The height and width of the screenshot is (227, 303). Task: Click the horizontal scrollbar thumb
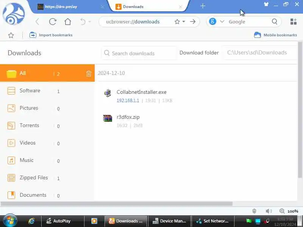(x=117, y=204)
